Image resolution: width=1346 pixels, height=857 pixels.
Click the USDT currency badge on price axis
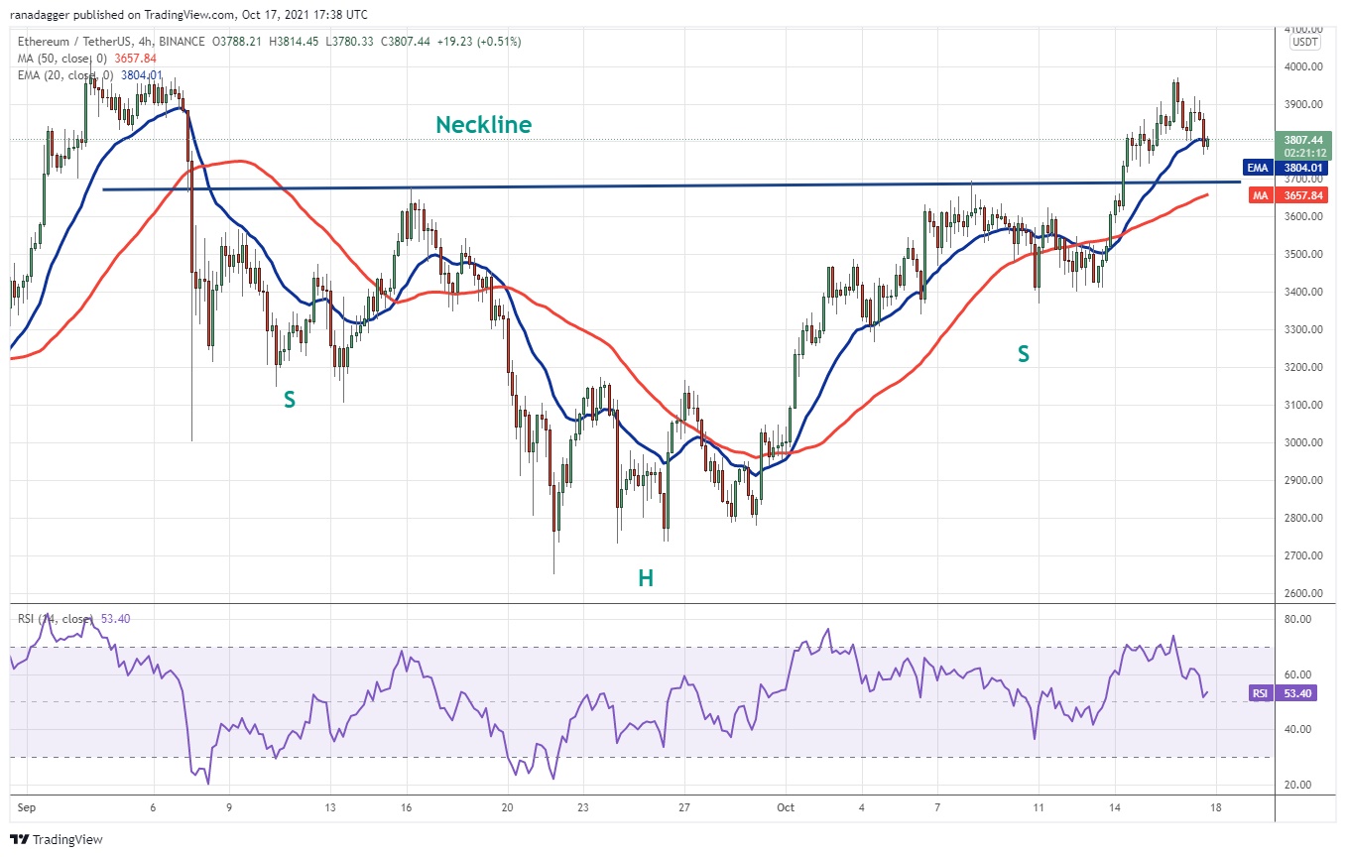(x=1305, y=42)
